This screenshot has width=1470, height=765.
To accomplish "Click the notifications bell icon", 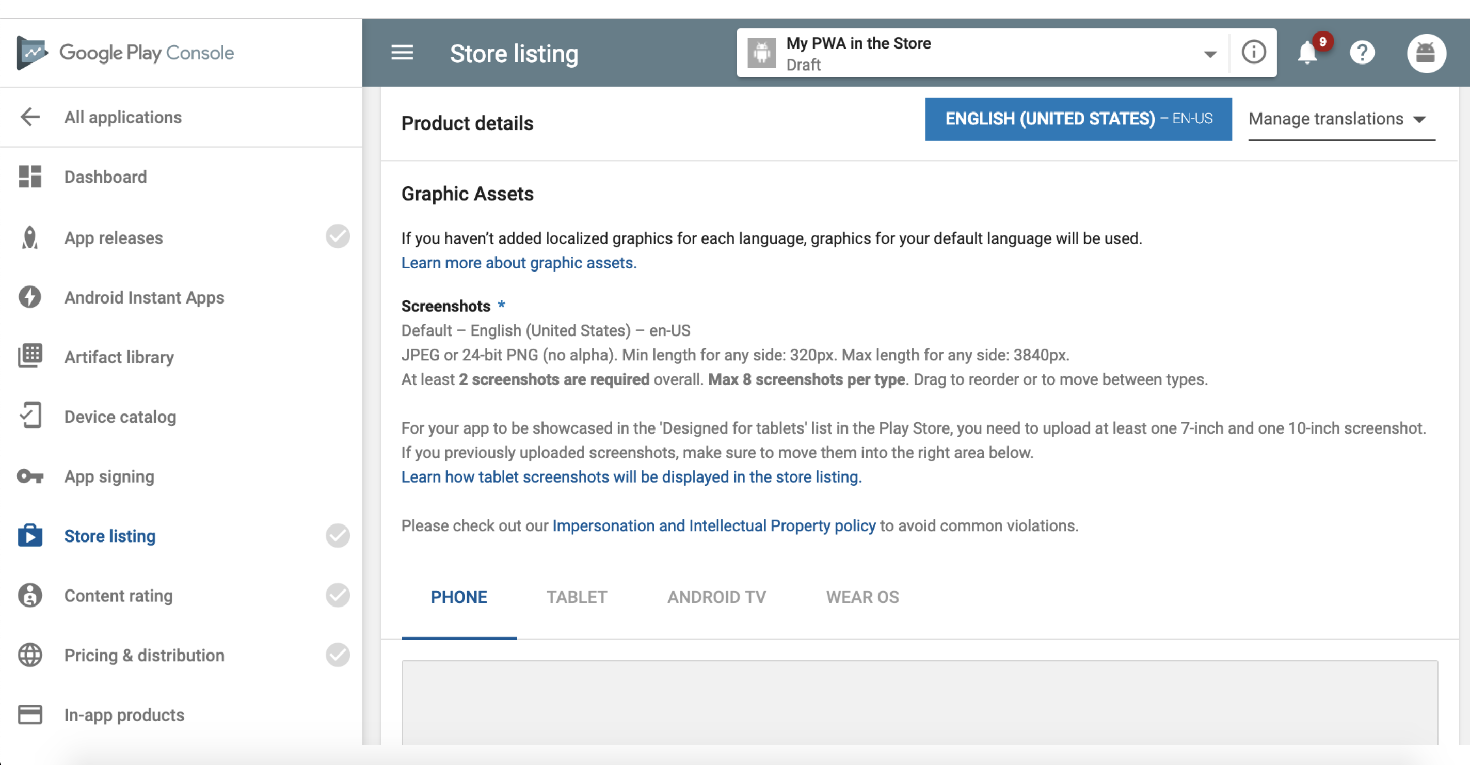I will 1307,53.
